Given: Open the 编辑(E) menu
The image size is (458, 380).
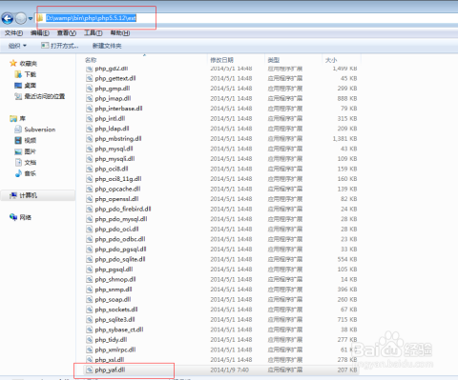Looking at the screenshot, I should (x=40, y=33).
